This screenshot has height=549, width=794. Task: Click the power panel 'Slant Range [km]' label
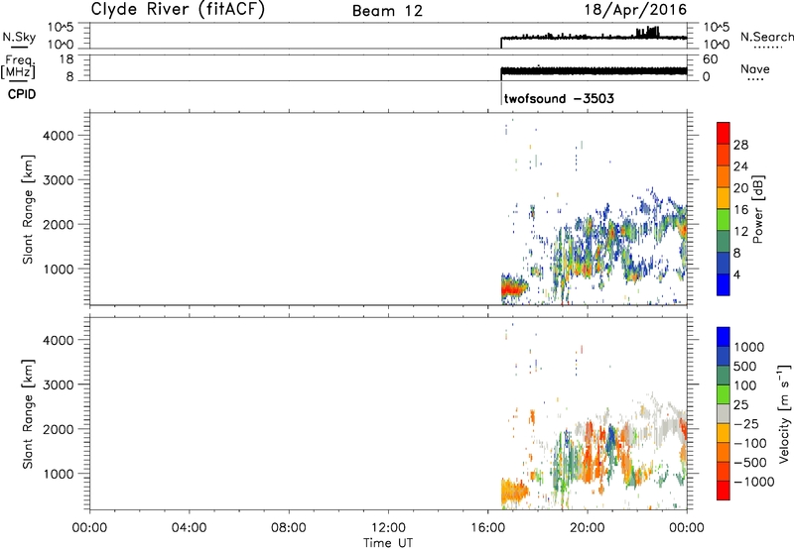(x=28, y=209)
